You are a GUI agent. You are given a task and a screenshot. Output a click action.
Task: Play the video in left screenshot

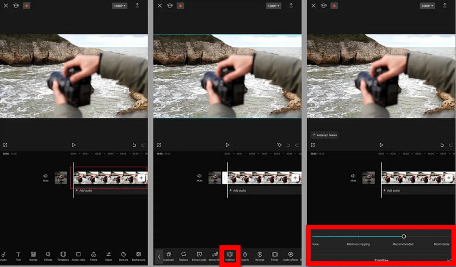pos(74,145)
